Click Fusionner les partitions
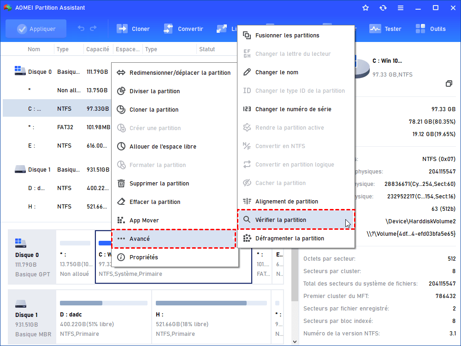461x346 pixels. click(296, 36)
